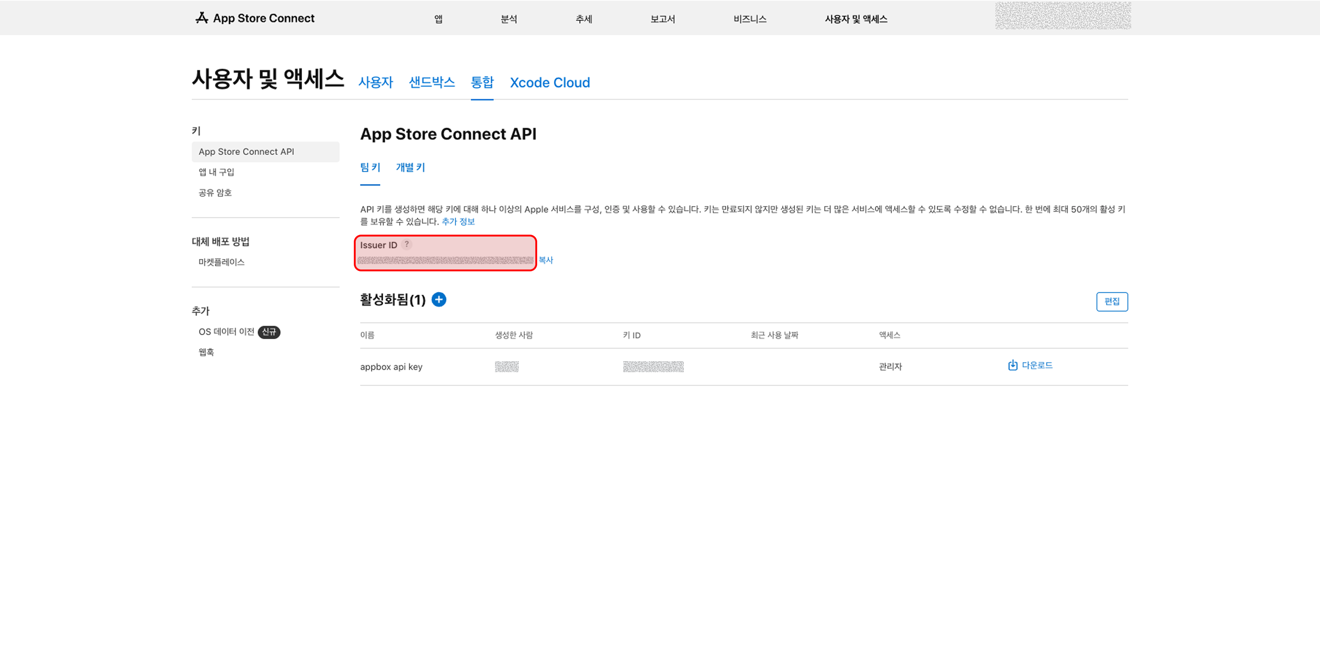Image resolution: width=1320 pixels, height=660 pixels.
Task: Click the 편집 button
Action: click(1111, 301)
